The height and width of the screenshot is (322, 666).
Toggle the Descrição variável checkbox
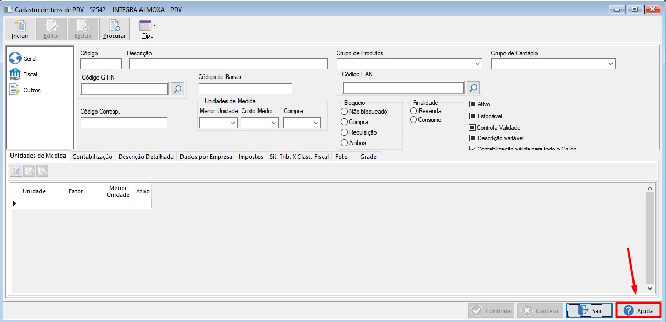(x=472, y=138)
